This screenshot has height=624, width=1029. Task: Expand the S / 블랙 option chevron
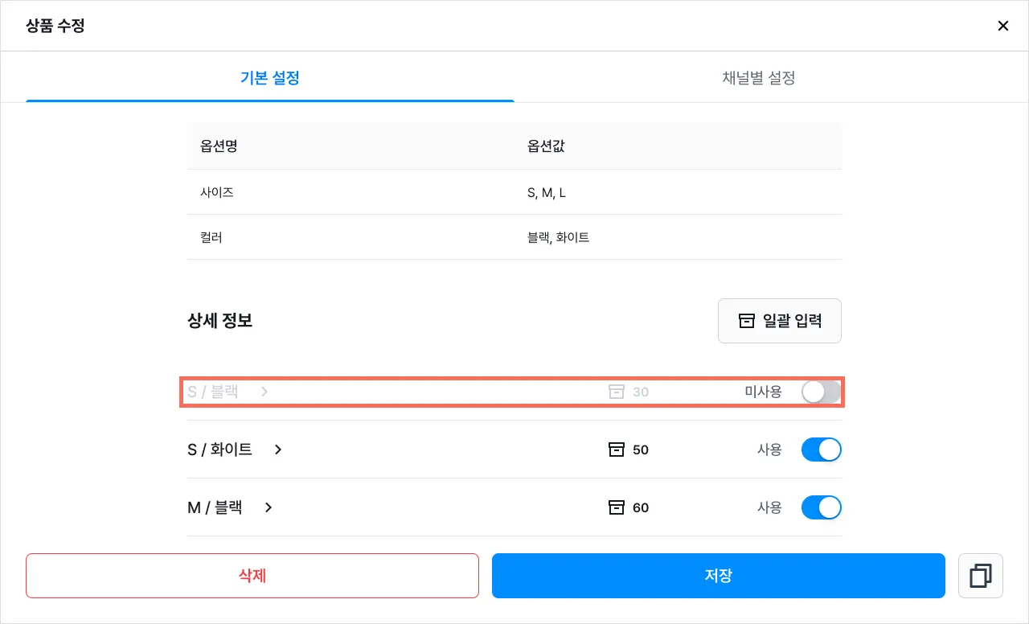(x=264, y=392)
